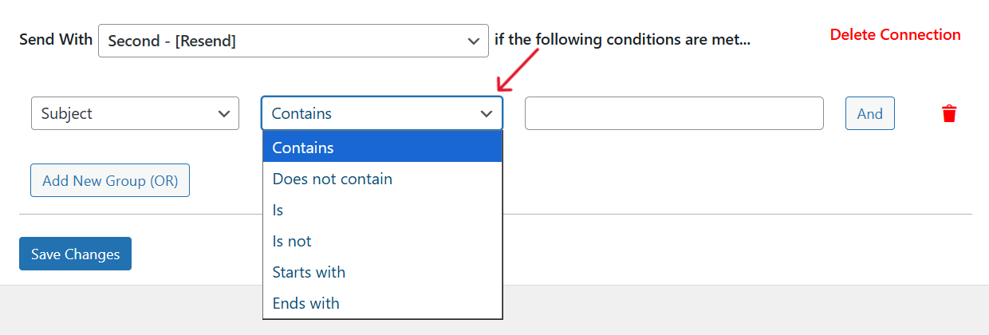Click the 'Send With' label text
Screen dimensions: 989x335
(x=56, y=39)
